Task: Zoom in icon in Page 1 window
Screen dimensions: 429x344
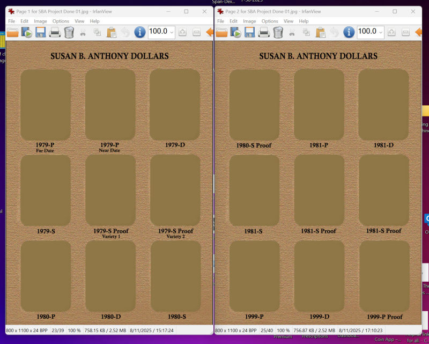Action: [182, 32]
